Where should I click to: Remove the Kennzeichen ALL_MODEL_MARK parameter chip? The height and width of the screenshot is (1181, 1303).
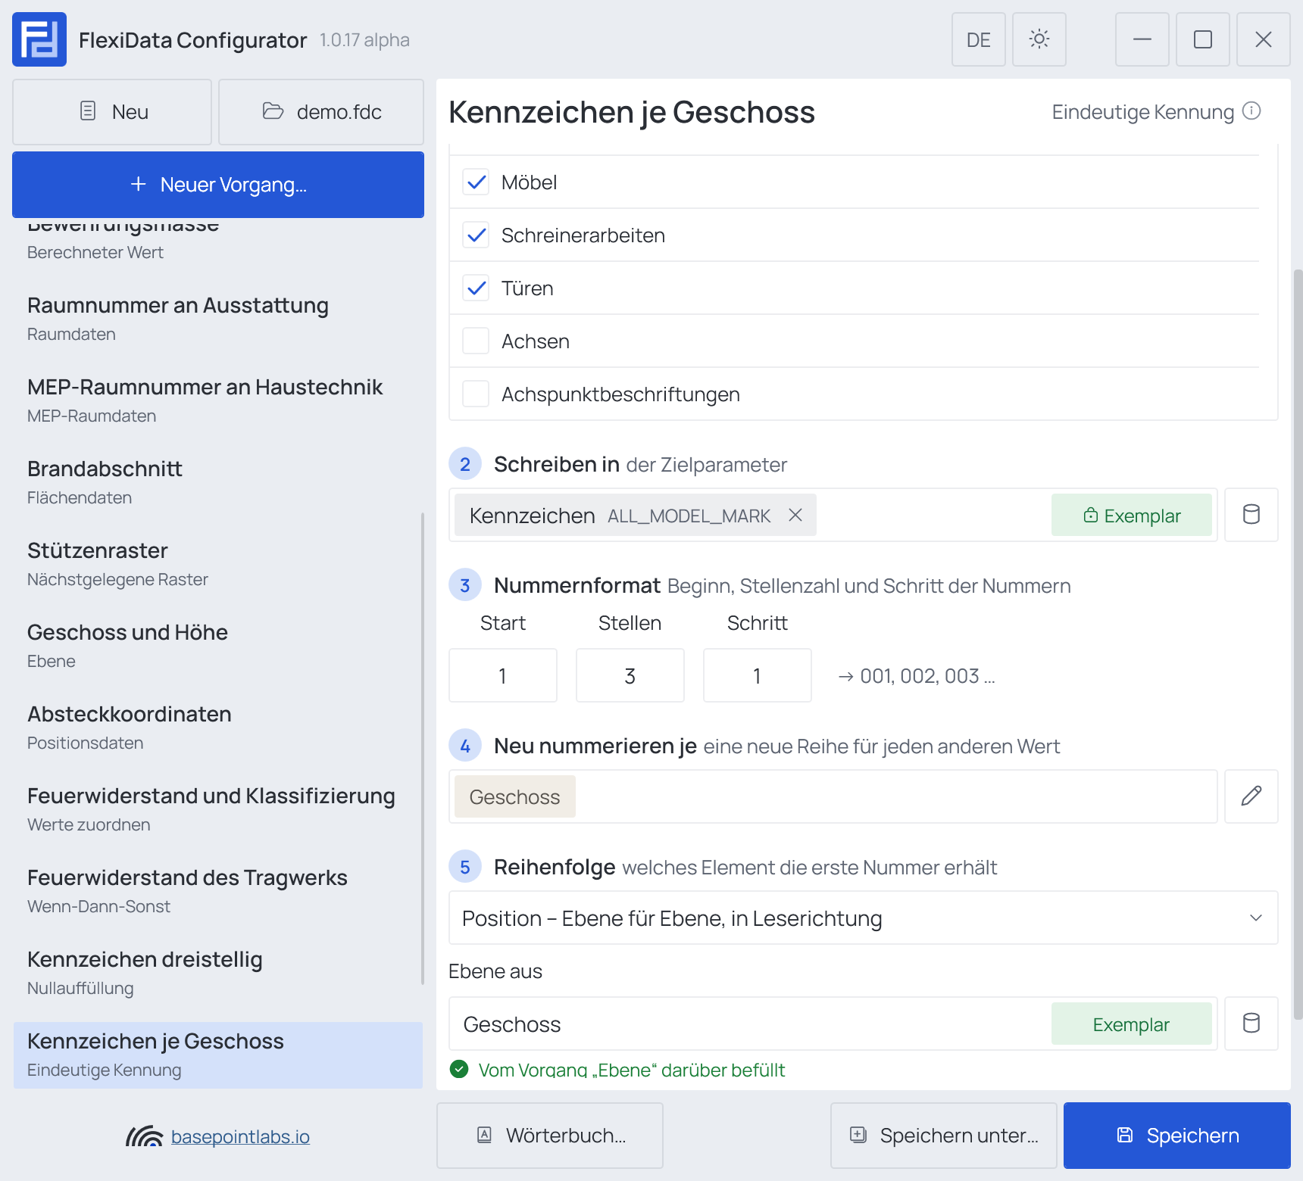coord(795,515)
